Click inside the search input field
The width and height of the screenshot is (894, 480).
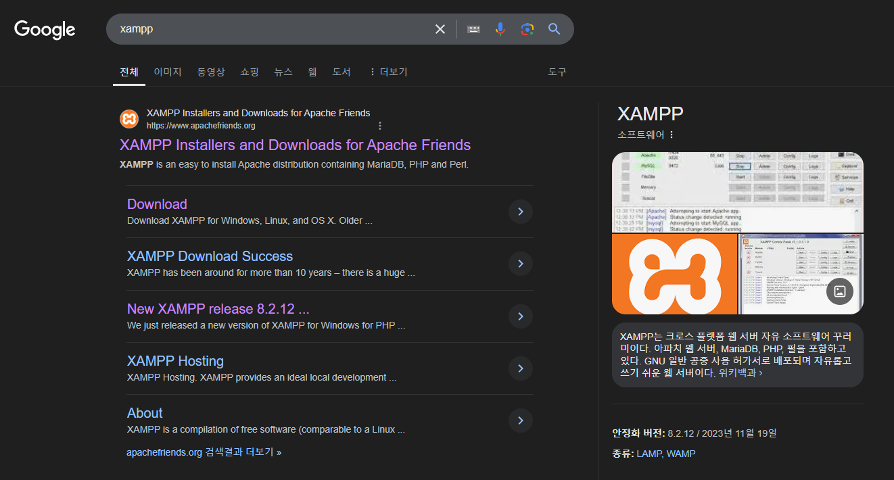click(270, 29)
